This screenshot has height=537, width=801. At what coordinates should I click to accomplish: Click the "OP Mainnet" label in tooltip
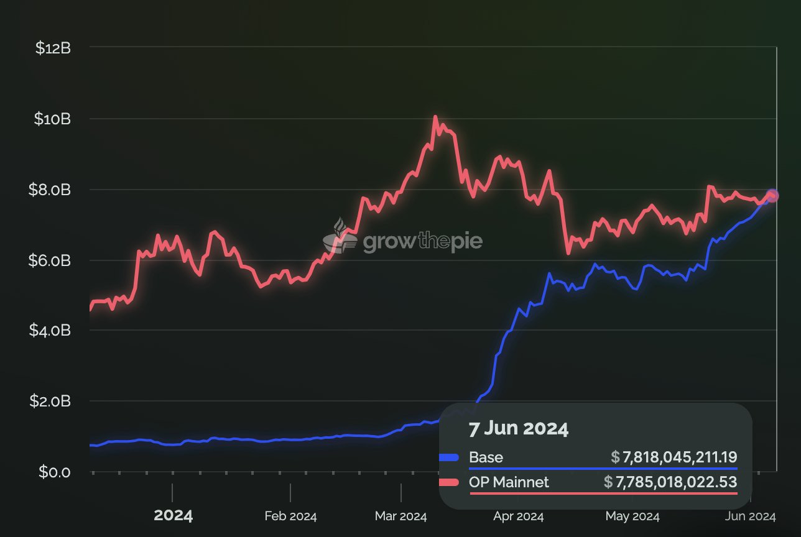[x=509, y=482]
